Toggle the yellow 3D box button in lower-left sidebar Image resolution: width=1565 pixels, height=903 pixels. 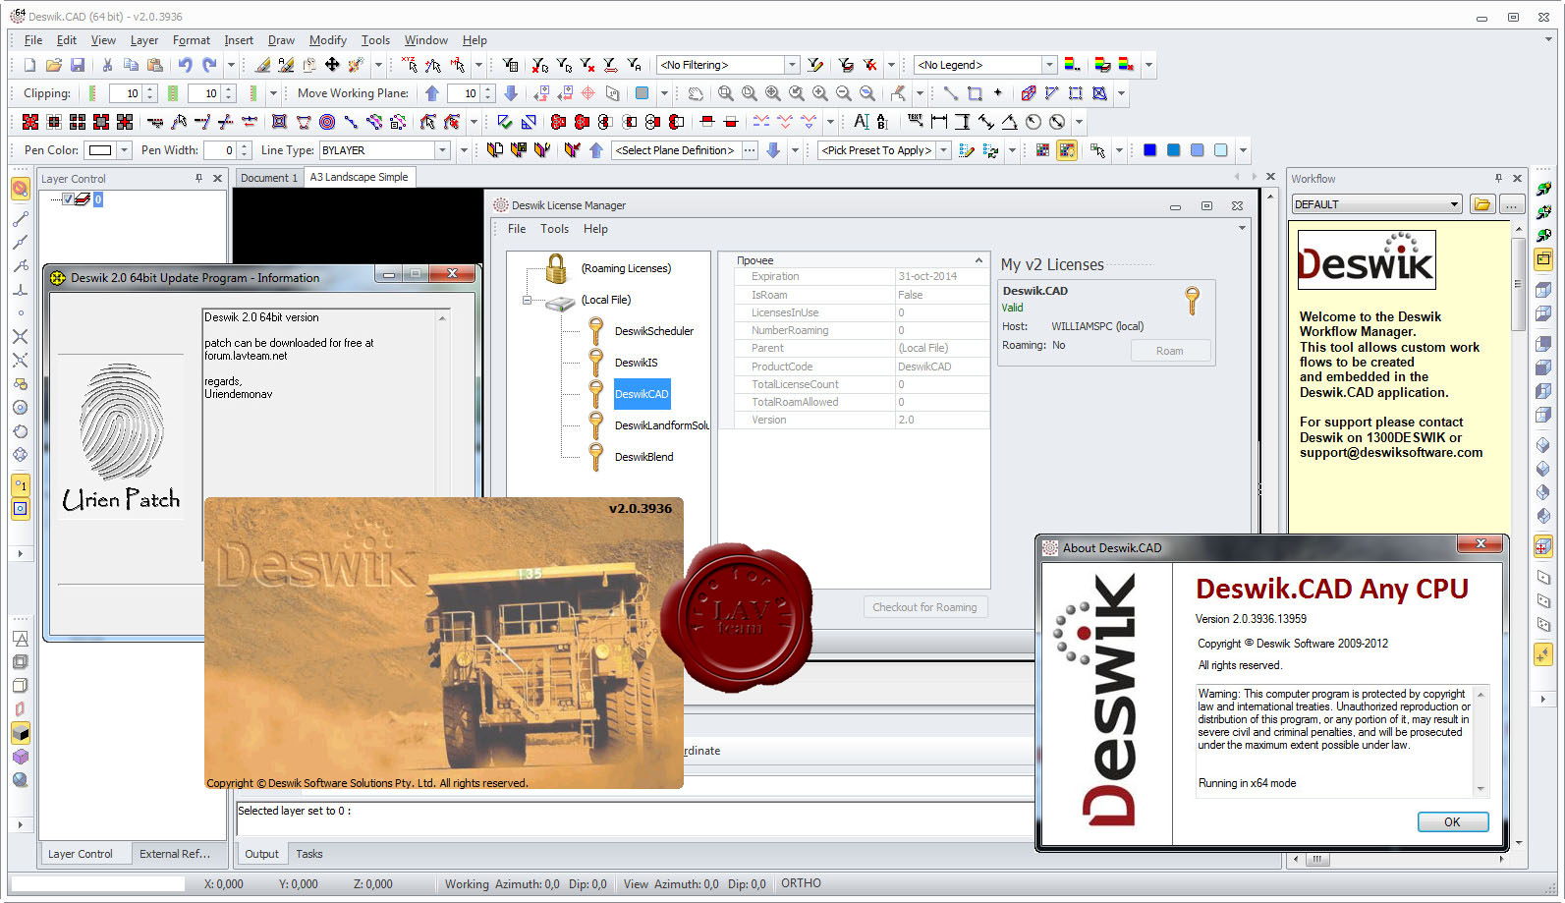[20, 733]
